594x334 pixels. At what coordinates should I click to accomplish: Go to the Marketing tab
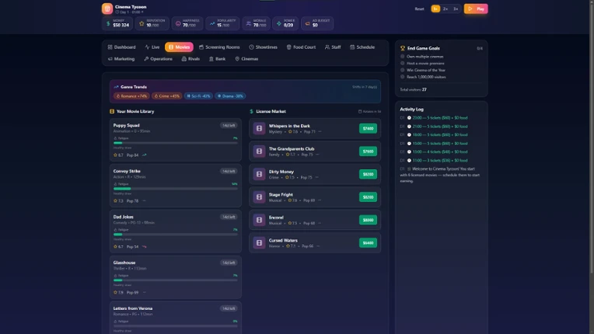[x=121, y=59]
